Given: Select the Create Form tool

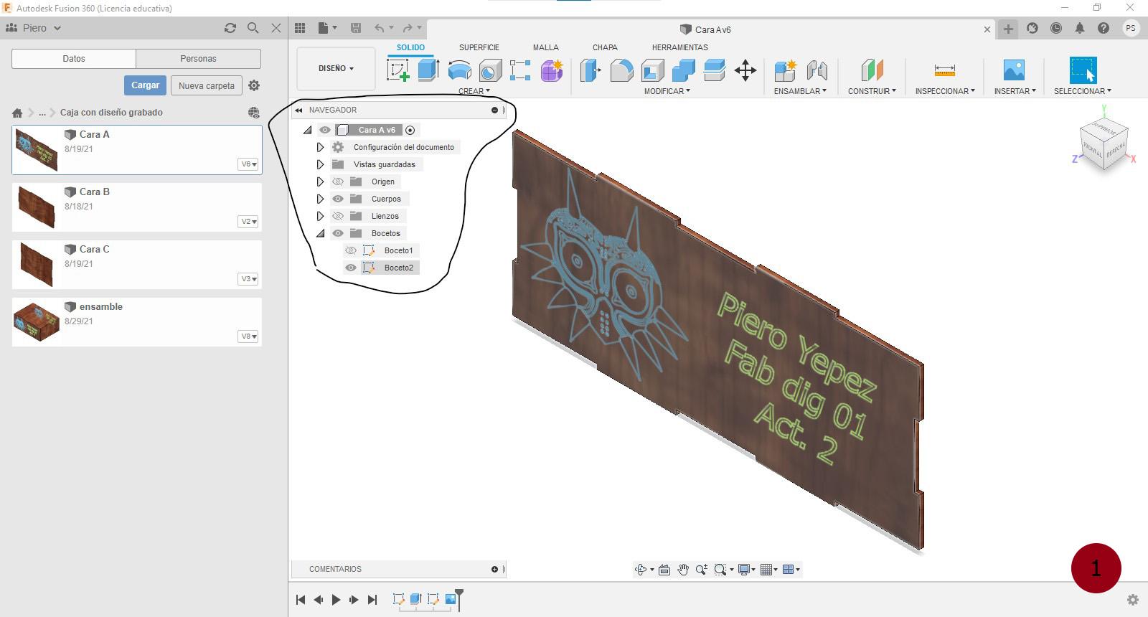Looking at the screenshot, I should [552, 70].
